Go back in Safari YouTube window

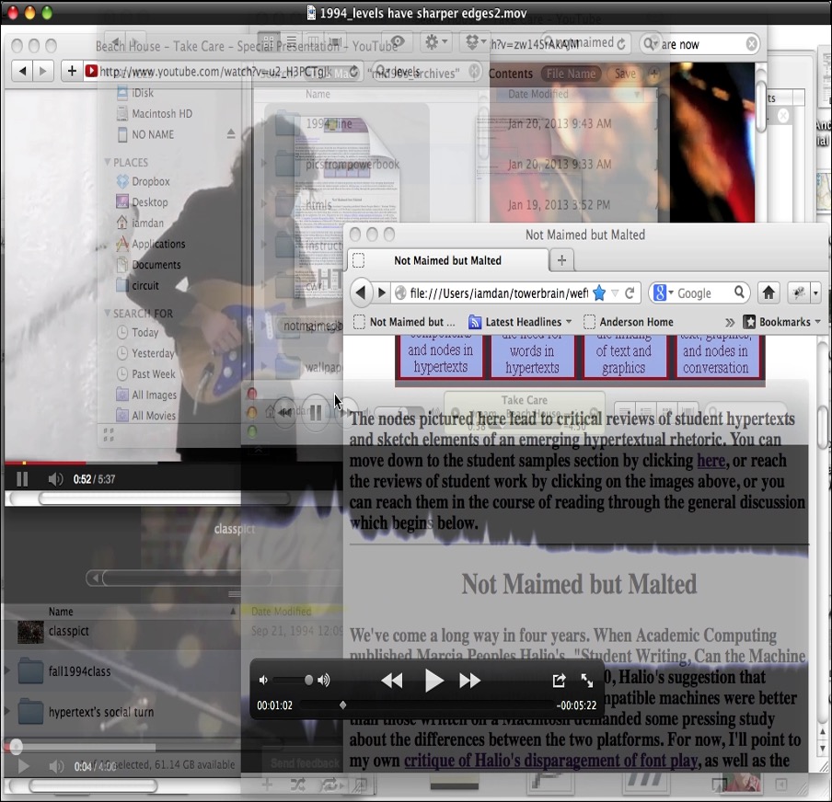pyautogui.click(x=22, y=71)
